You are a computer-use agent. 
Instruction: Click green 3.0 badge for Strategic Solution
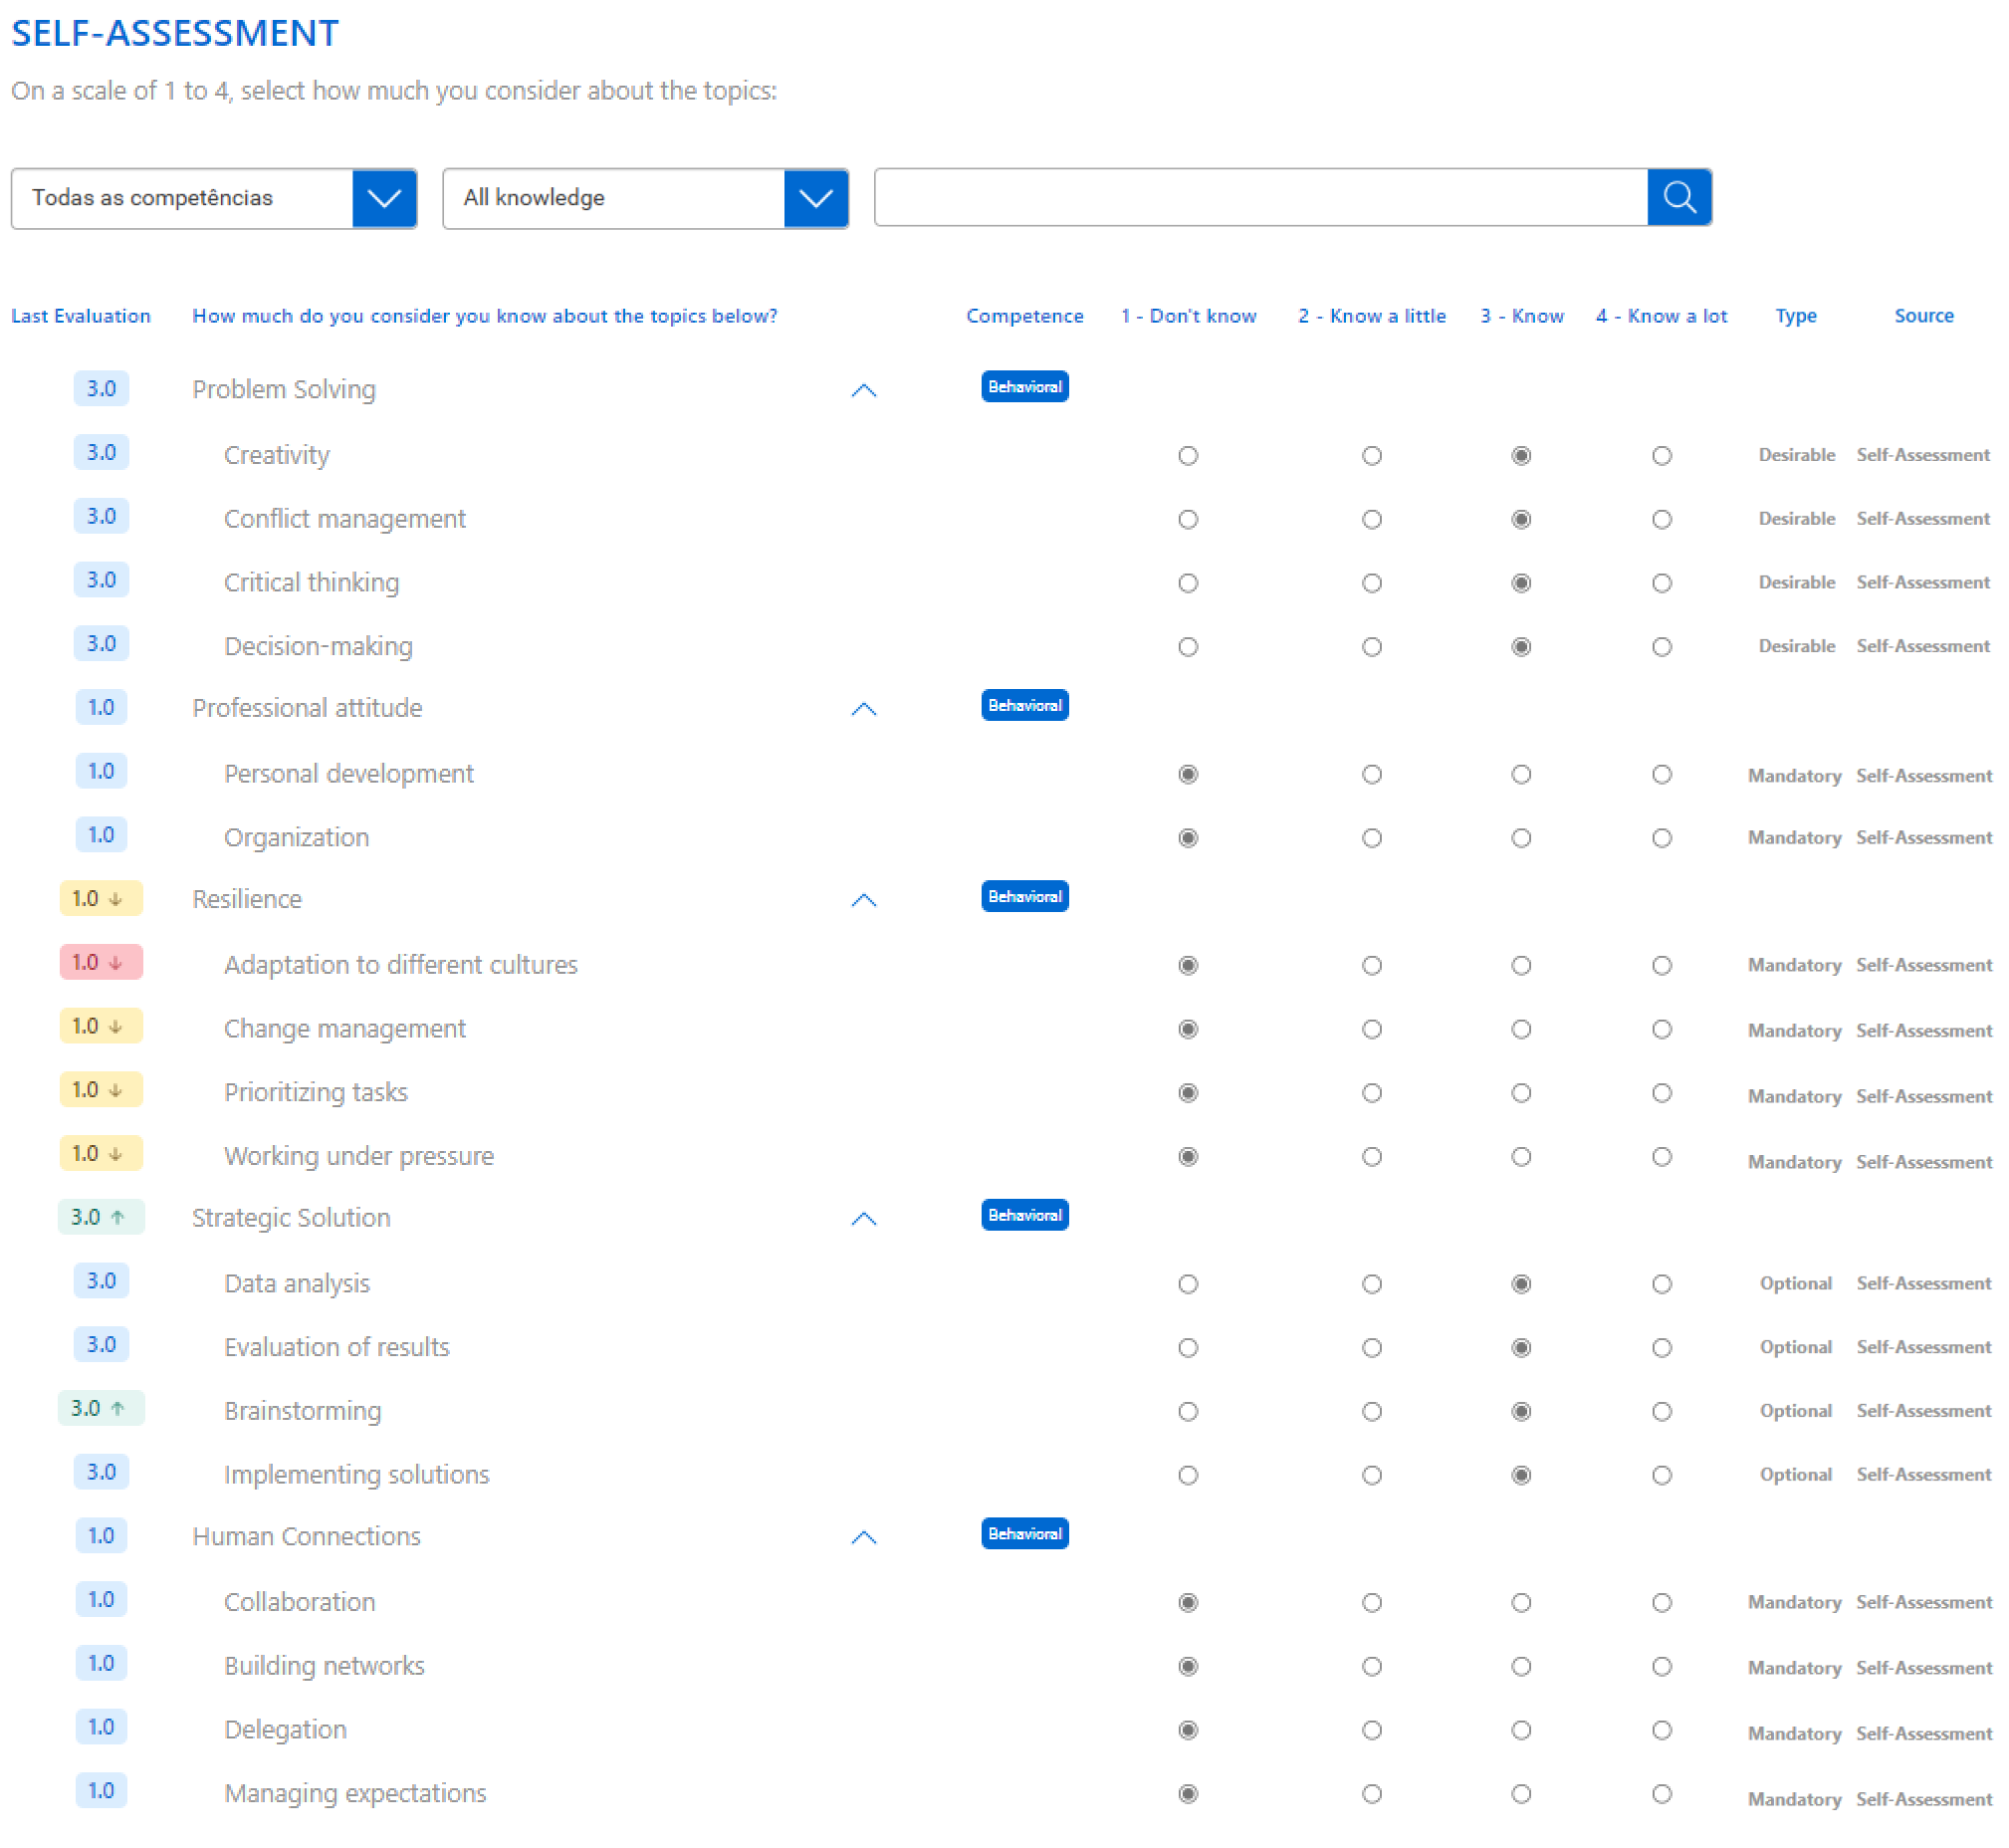[101, 1217]
